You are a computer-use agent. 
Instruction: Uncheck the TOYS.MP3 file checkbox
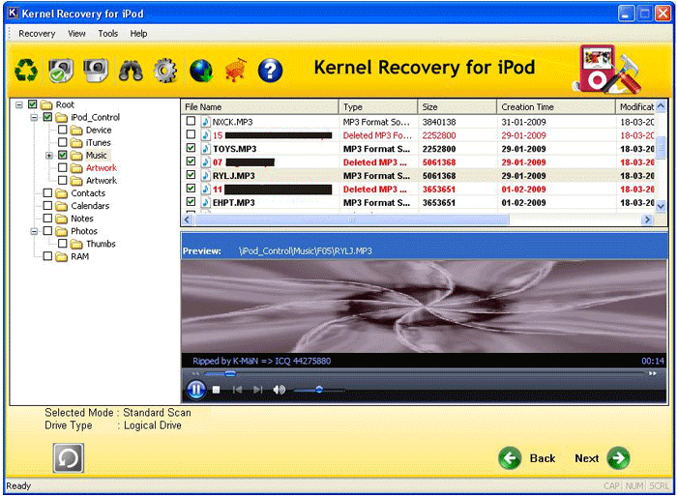pos(191,148)
